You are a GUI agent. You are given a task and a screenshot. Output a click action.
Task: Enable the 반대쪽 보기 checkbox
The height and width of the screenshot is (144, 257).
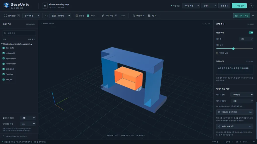pyautogui.click(x=217, y=53)
